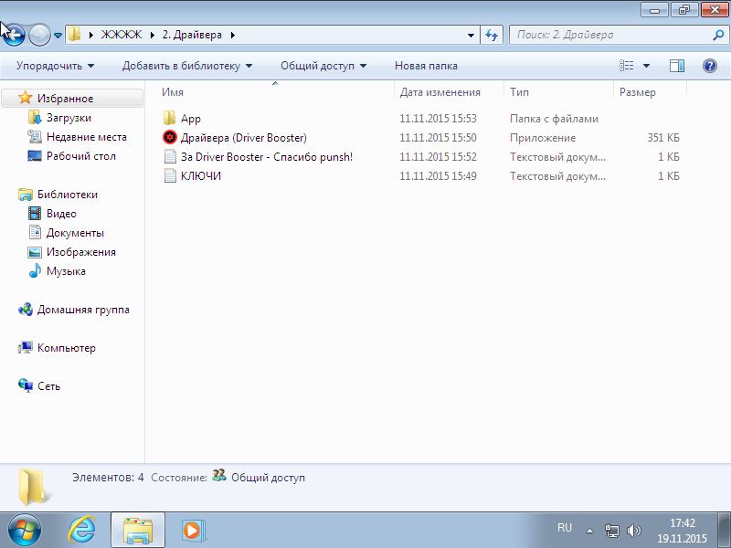Open Загрузки in the navigation pane

click(x=69, y=118)
